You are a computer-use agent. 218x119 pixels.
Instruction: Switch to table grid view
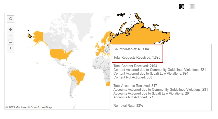click(x=192, y=7)
